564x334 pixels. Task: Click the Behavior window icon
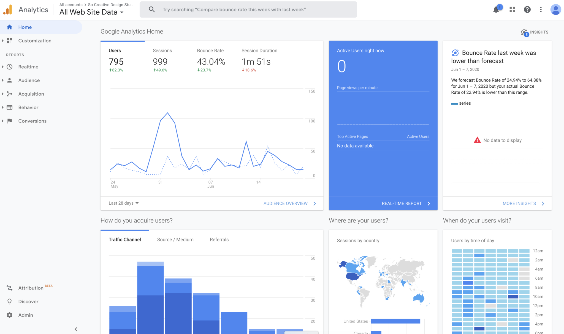[x=10, y=107]
